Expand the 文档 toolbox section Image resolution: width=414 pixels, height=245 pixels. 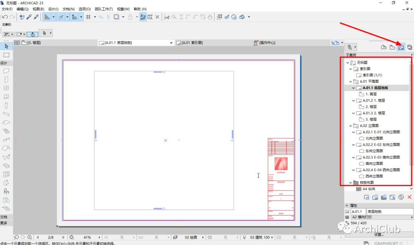click(7, 217)
